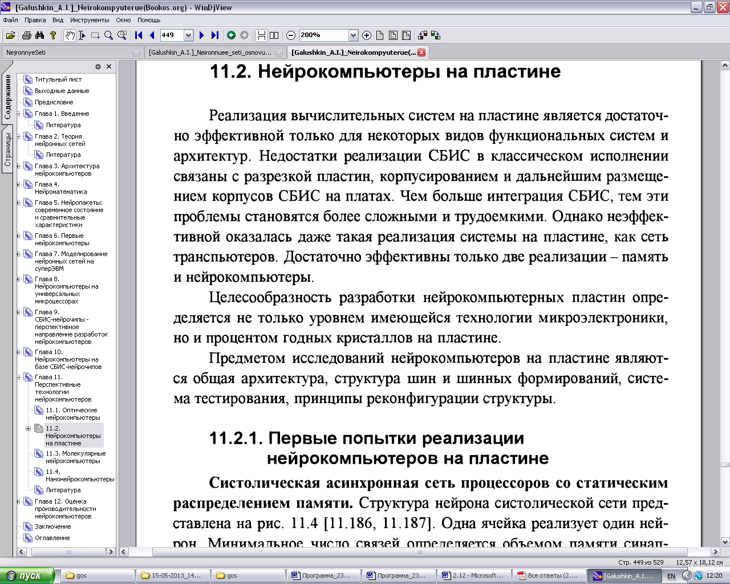Open the Инструменты menu
This screenshot has height=584, width=730.
pyautogui.click(x=90, y=20)
